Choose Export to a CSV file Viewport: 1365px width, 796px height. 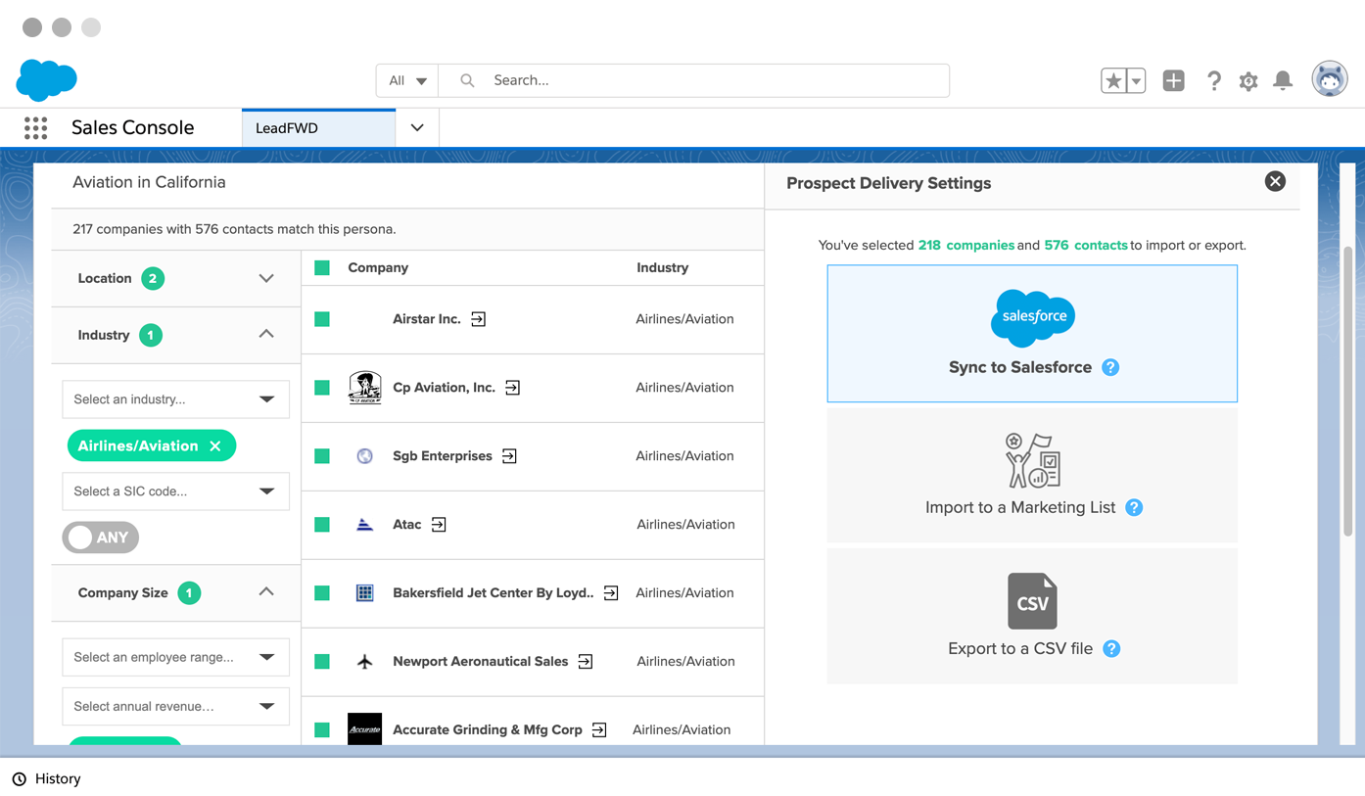pyautogui.click(x=1032, y=616)
